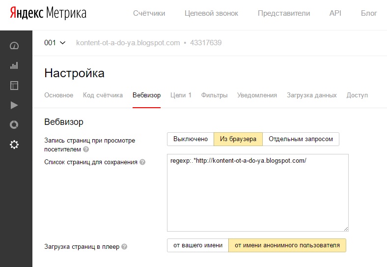This screenshot has height=267, width=387.
Task: Switch to the Код счётчика tab
Action: coord(103,95)
